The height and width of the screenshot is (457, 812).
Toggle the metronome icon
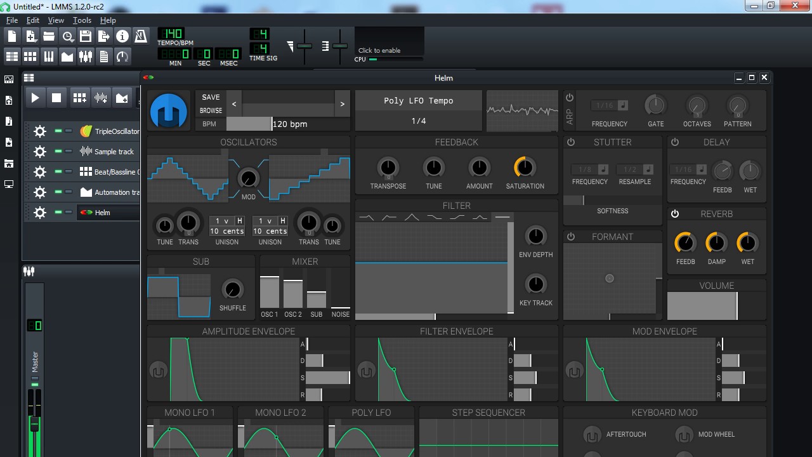click(x=141, y=36)
